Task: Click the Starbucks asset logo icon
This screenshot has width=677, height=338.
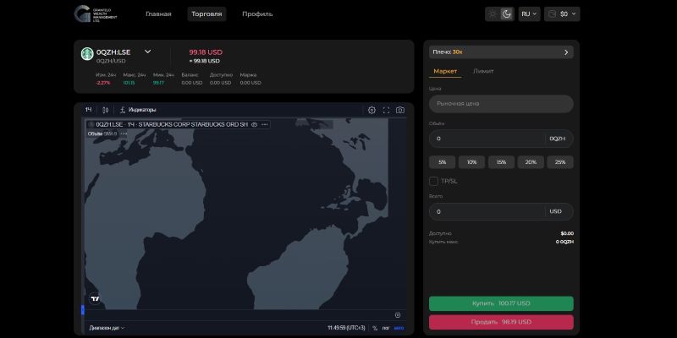Action: pyautogui.click(x=87, y=54)
